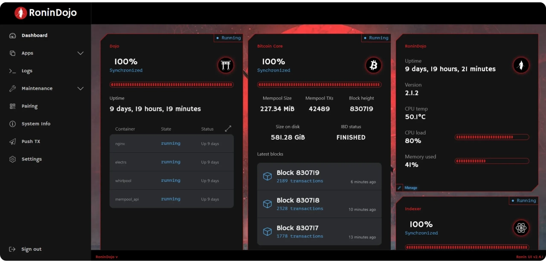The height and width of the screenshot is (263, 546).
Task: Click the Bitcoin Core sync progress bar
Action: [x=319, y=85]
